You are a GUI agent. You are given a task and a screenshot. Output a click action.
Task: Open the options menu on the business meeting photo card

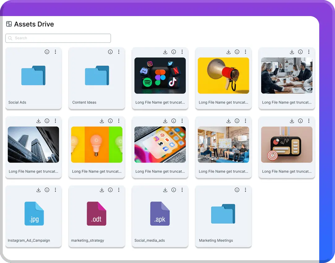[x=309, y=52]
